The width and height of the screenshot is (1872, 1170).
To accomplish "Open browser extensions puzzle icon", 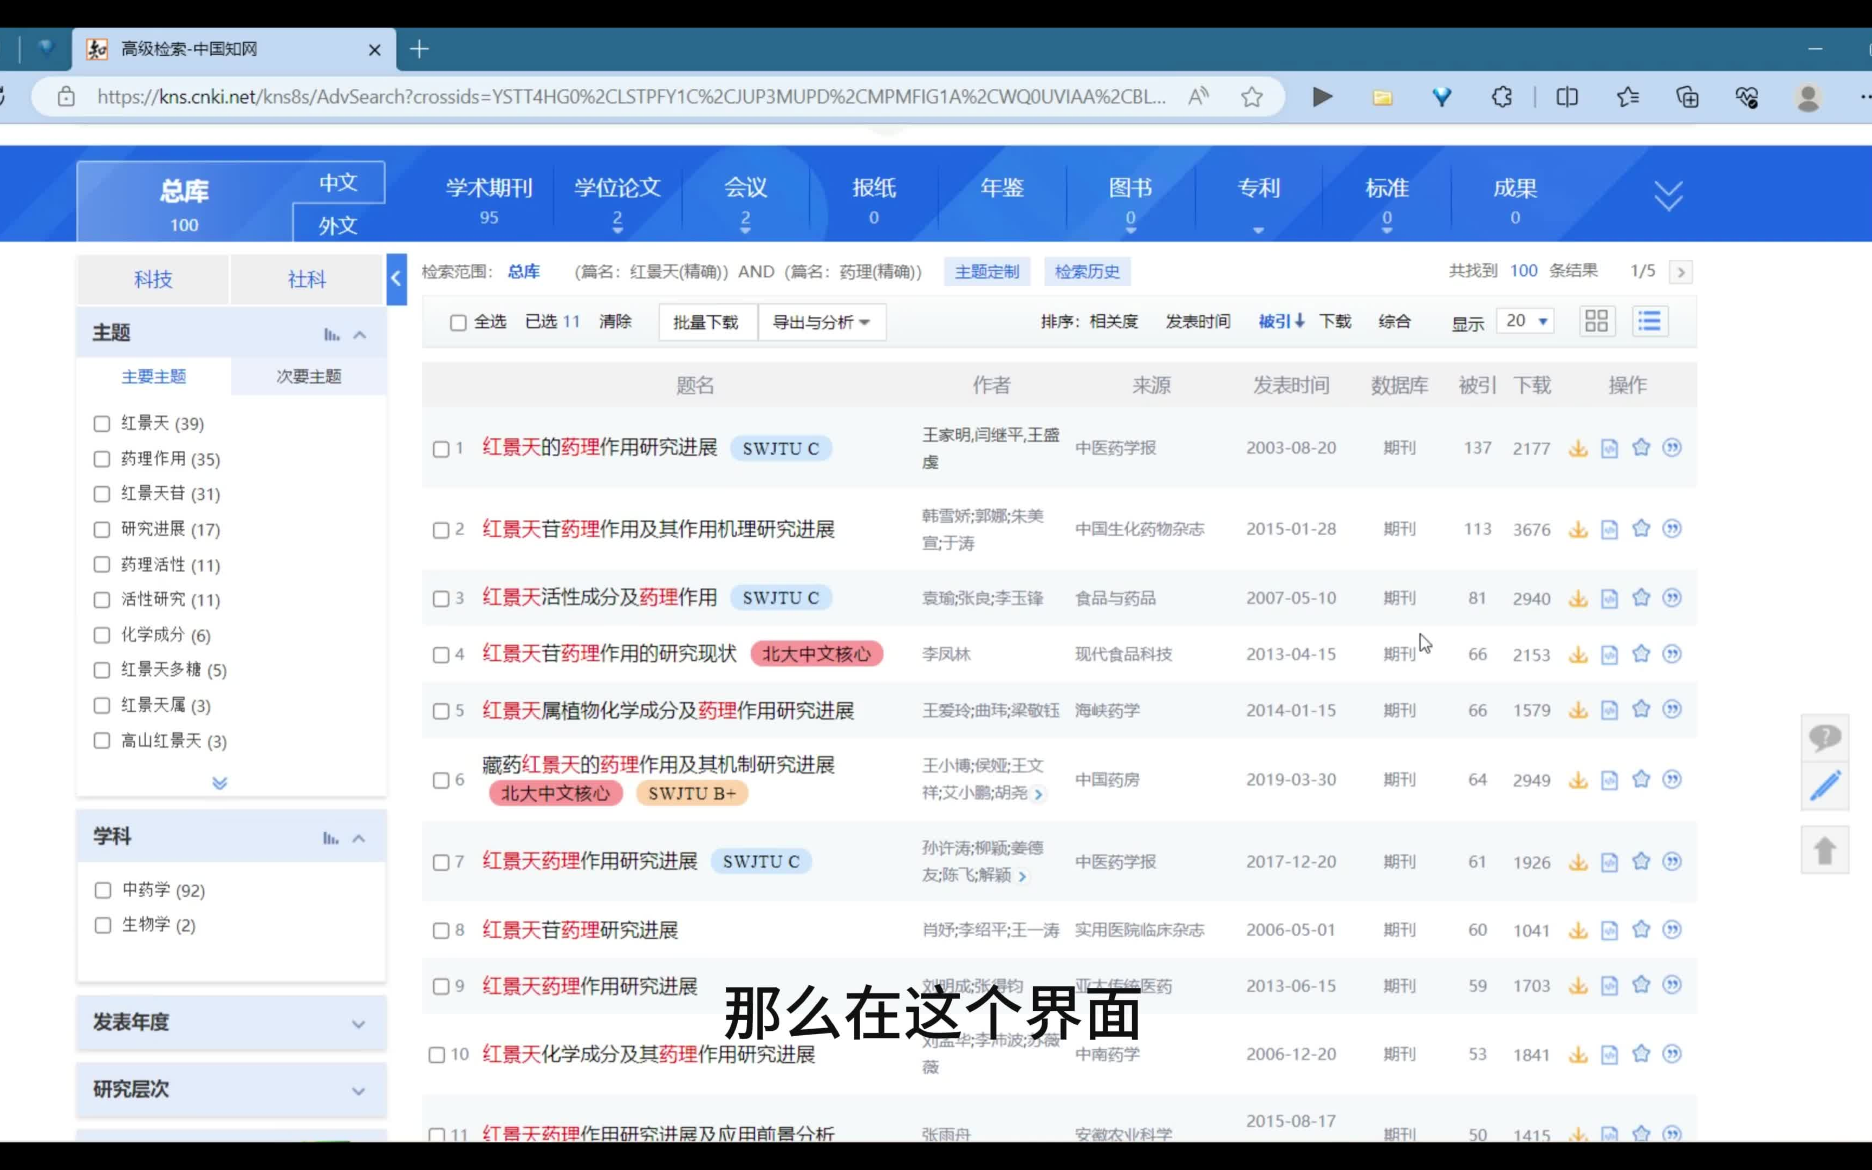I will (1501, 97).
